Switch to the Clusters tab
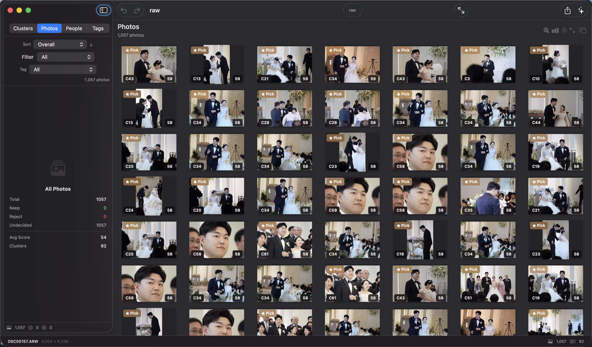592x347 pixels. point(23,28)
